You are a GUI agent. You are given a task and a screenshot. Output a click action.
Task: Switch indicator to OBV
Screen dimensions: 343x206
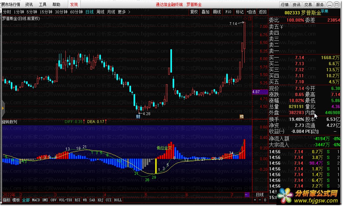(53, 200)
